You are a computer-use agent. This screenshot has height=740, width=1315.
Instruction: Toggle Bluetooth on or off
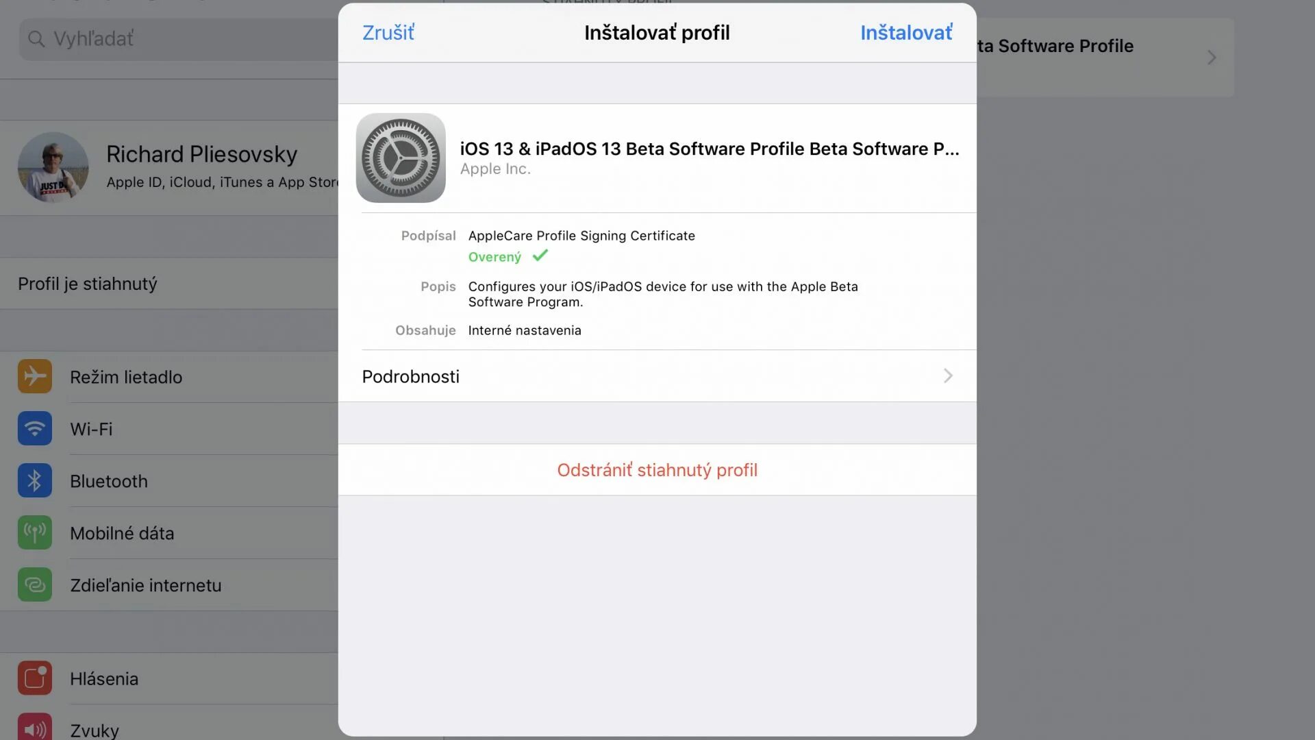pyautogui.click(x=108, y=480)
